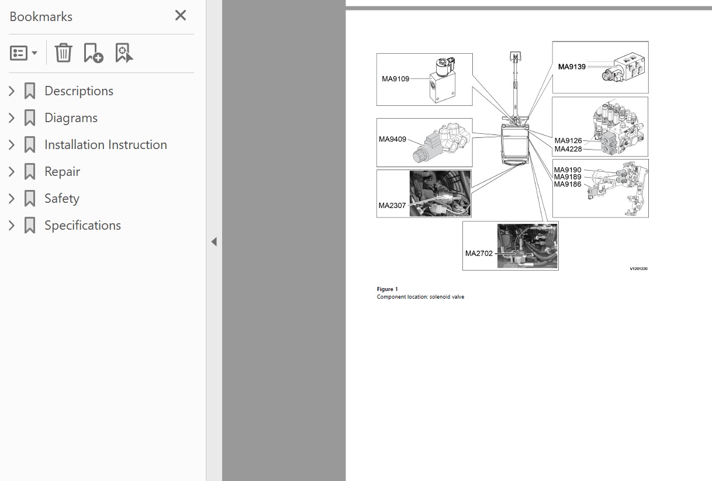Screen dimensions: 712x481
Task: Click the bookmark icon next to Repair
Action: point(30,172)
